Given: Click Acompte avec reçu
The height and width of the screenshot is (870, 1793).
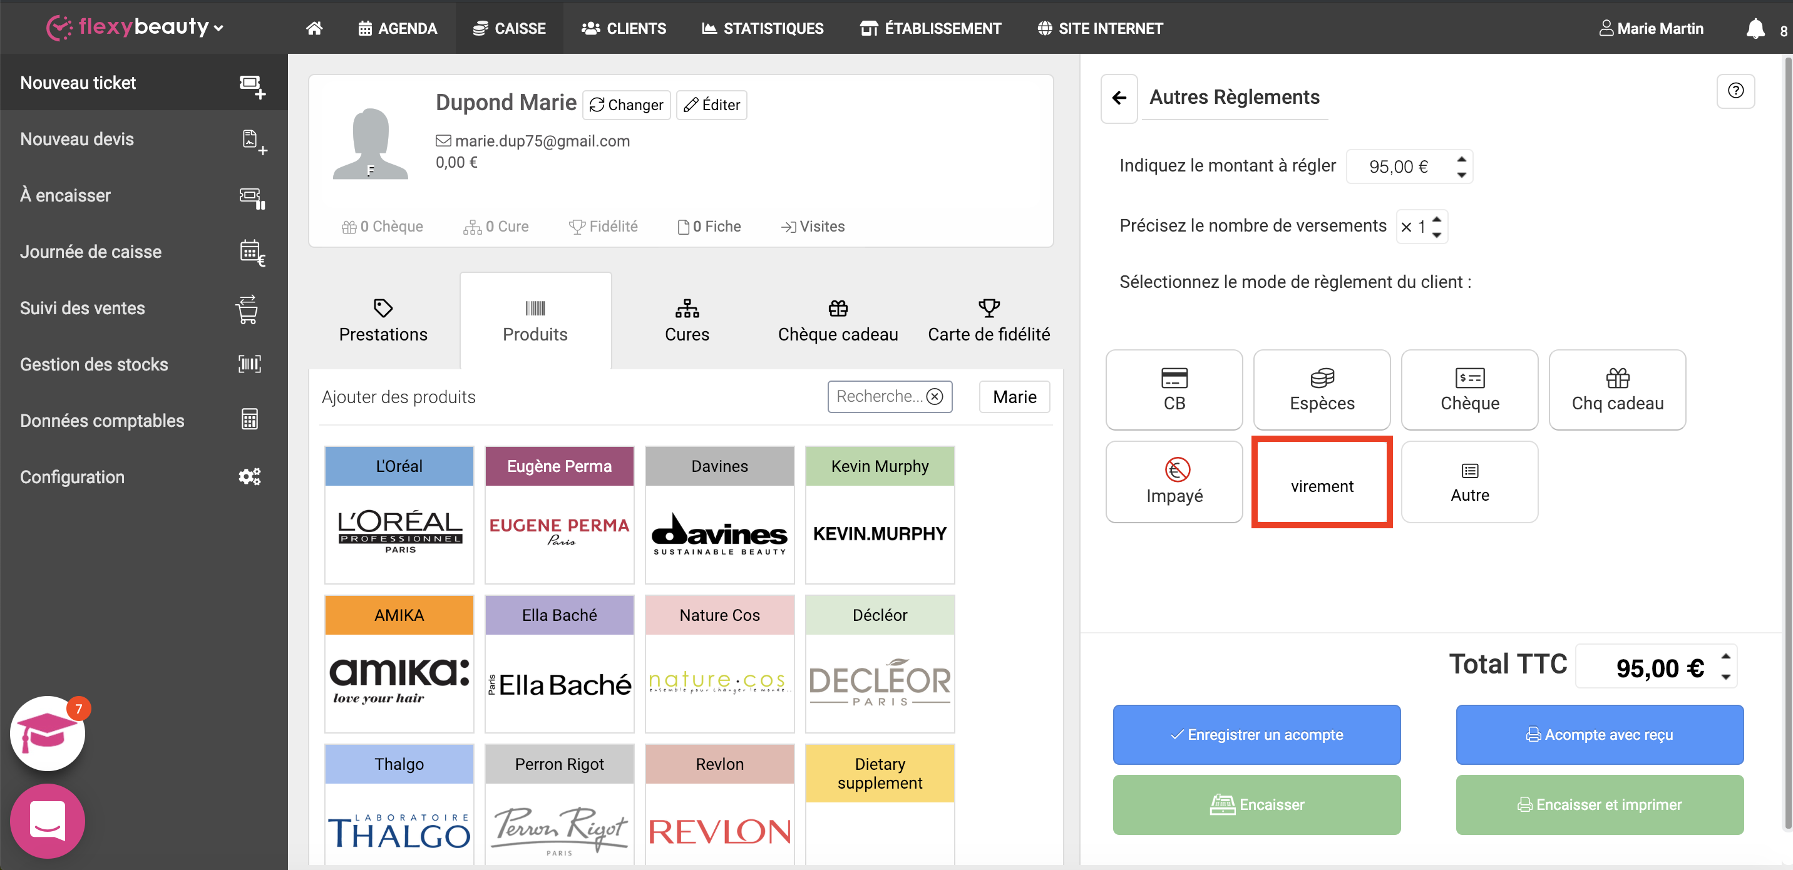Looking at the screenshot, I should [x=1599, y=734].
